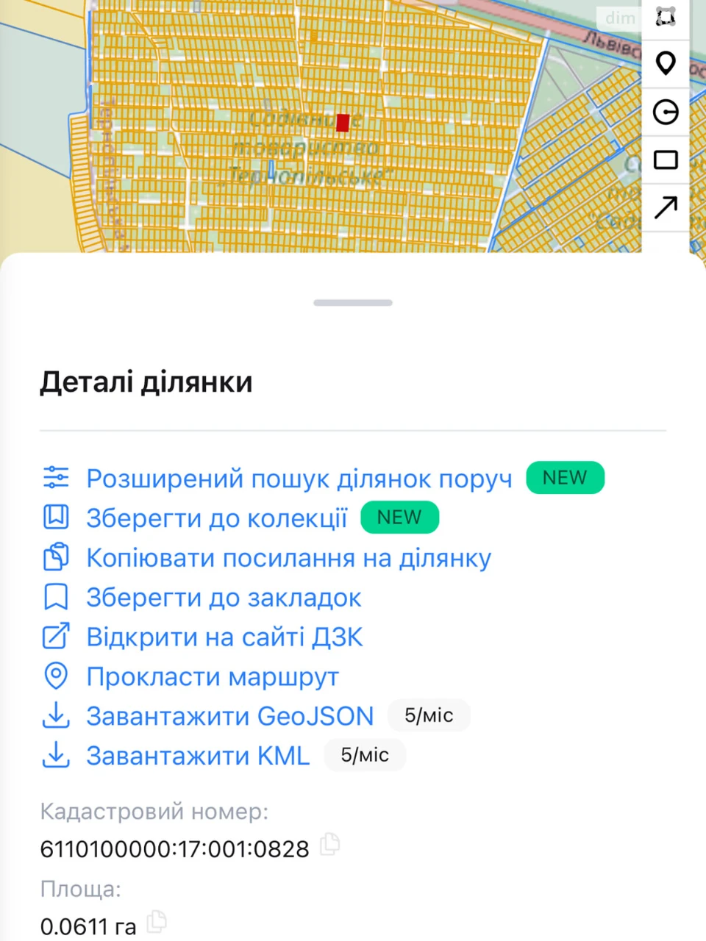Viewport: 706px width, 941px height.
Task: Select cadastral number 6110100000:17:001:0828 text
Action: (174, 849)
